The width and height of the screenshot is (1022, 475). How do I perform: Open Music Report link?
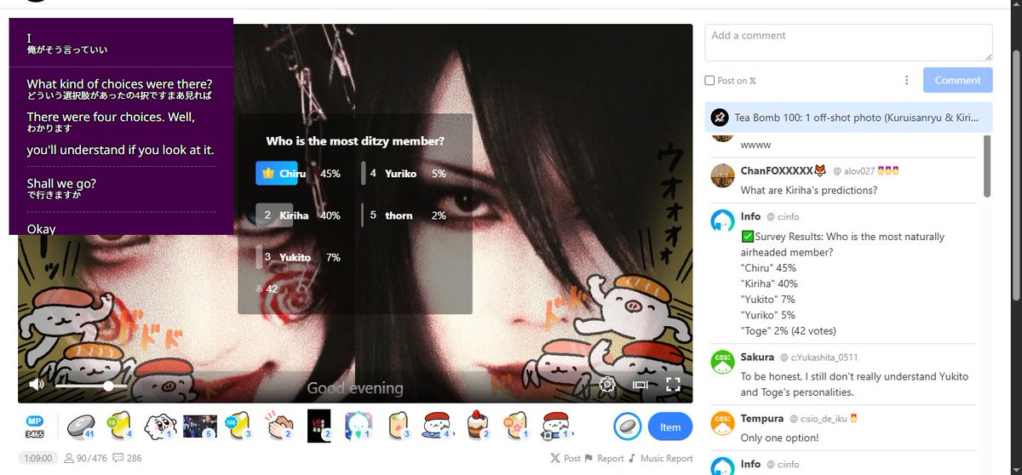coord(661,458)
